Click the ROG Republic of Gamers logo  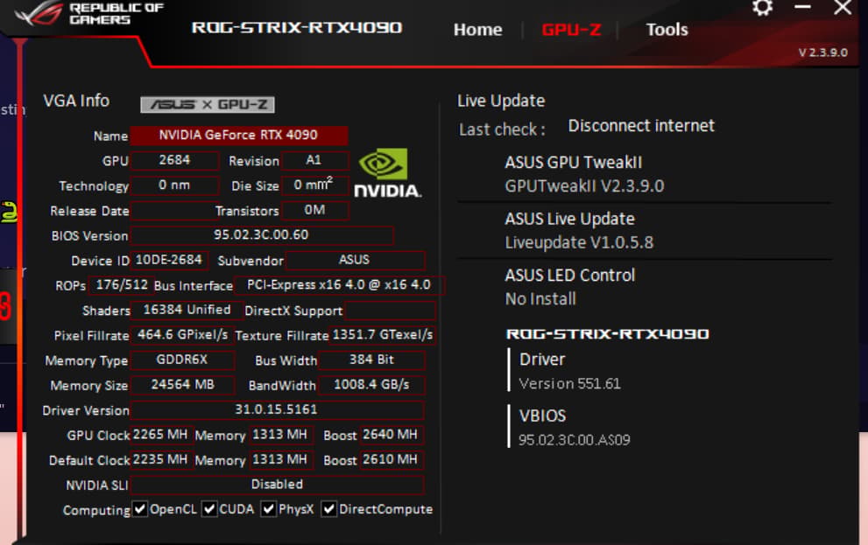88,13
